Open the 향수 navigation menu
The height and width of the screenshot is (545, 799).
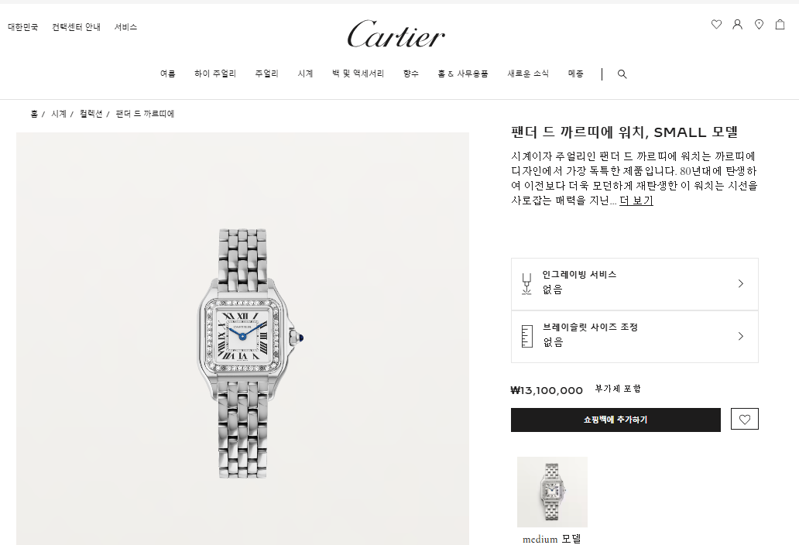[x=410, y=74]
